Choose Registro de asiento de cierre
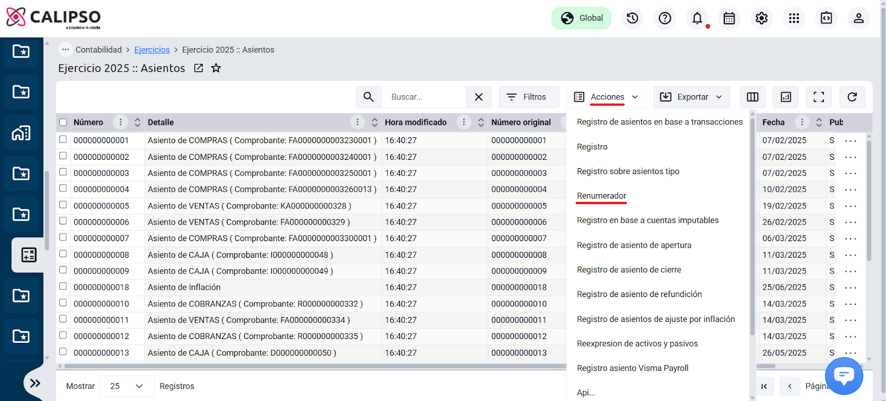 pos(629,269)
